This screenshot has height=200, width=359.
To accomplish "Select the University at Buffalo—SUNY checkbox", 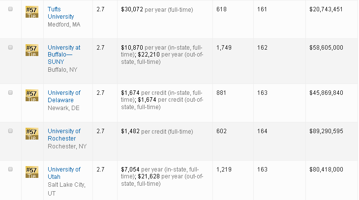I will (x=11, y=48).
